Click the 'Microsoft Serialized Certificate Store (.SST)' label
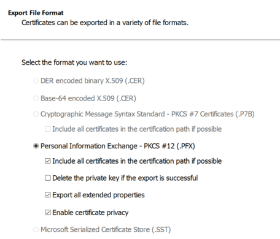Screen dimensions: 280x239 click(x=106, y=230)
